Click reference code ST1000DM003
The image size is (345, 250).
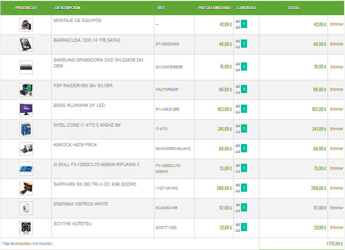(167, 44)
